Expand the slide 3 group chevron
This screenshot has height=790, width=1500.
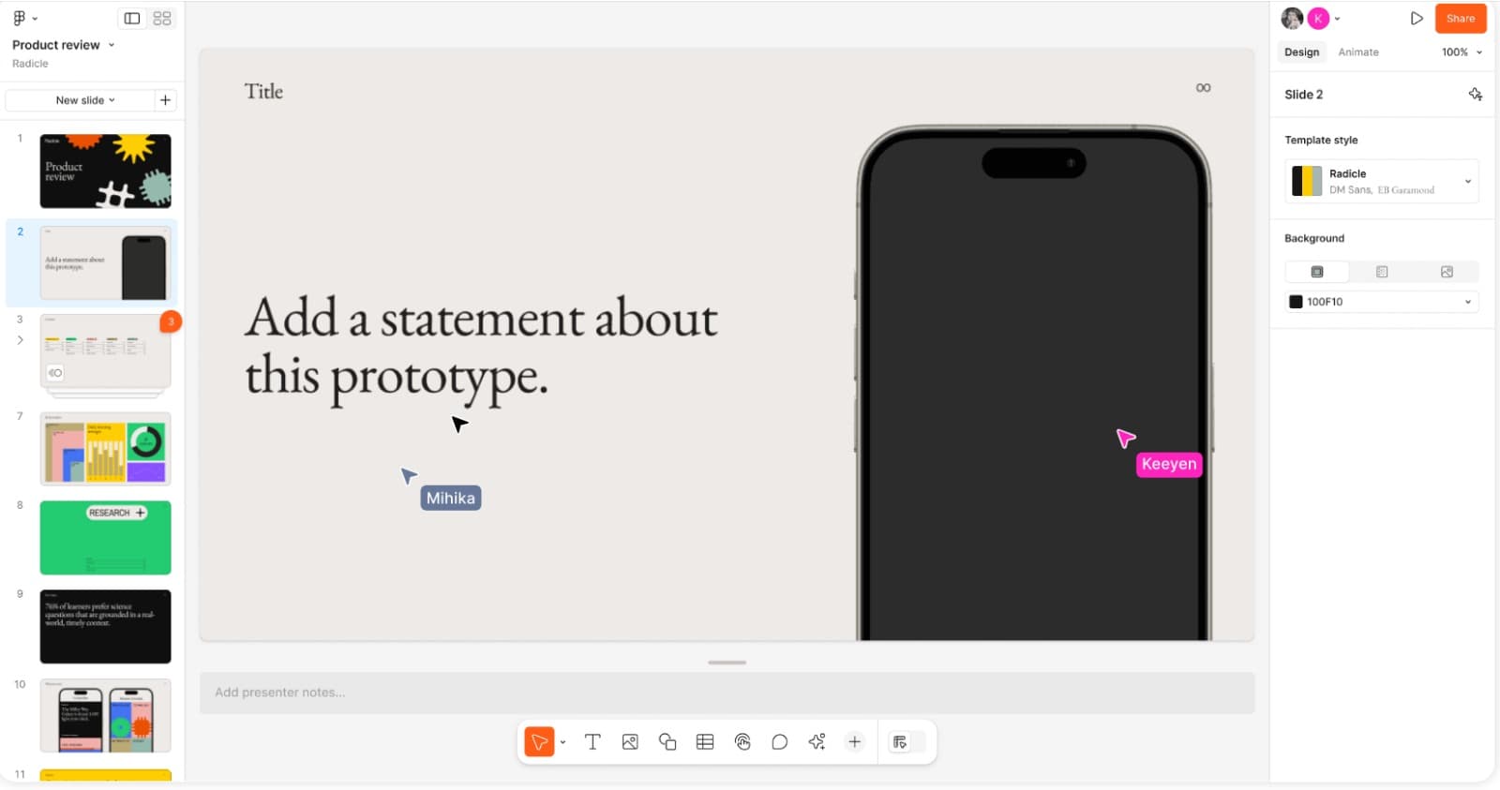pyautogui.click(x=20, y=340)
